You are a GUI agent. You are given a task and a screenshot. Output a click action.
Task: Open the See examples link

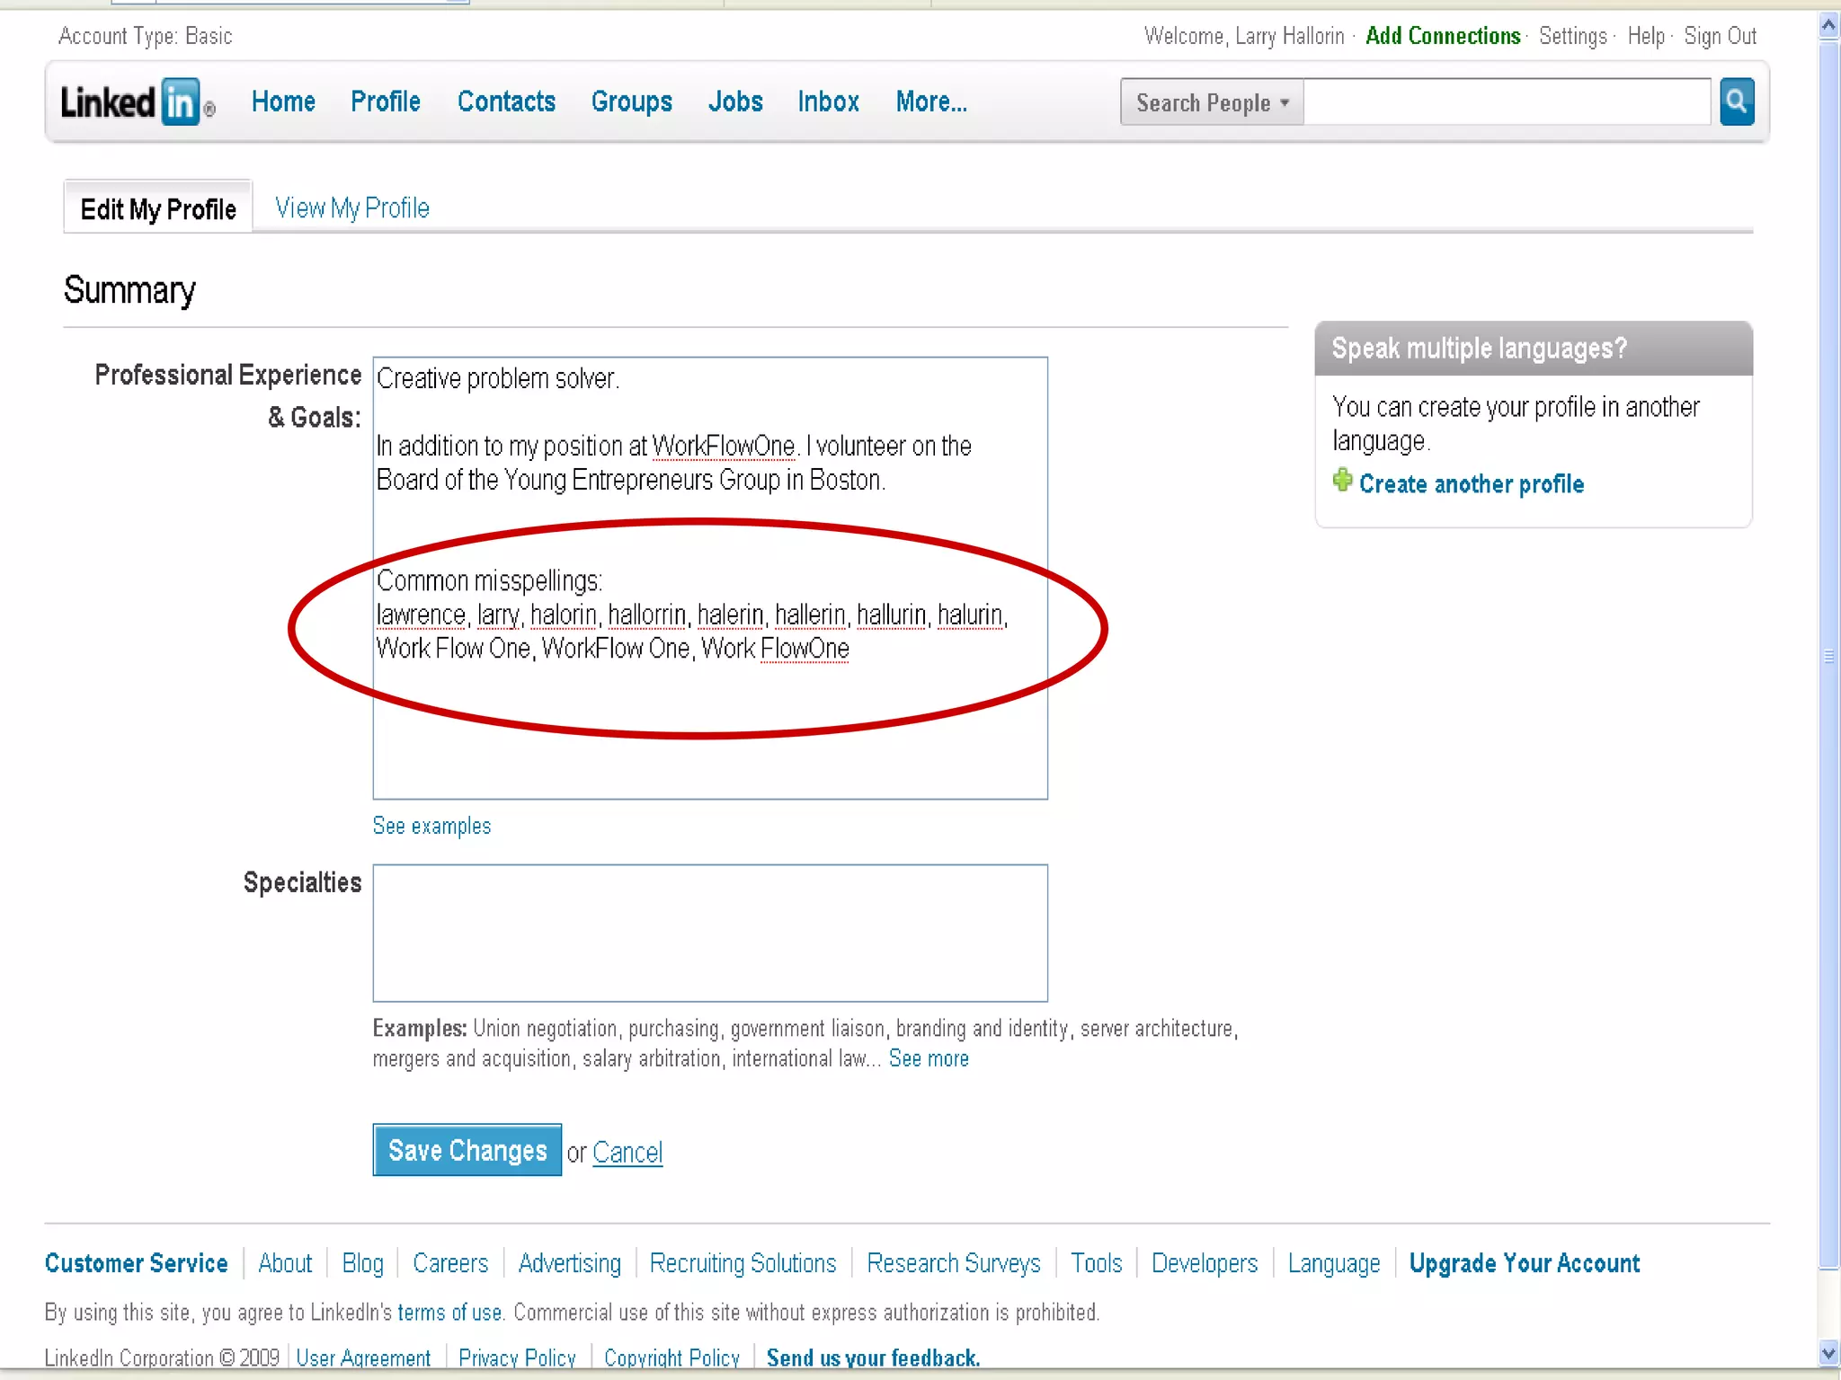[431, 826]
